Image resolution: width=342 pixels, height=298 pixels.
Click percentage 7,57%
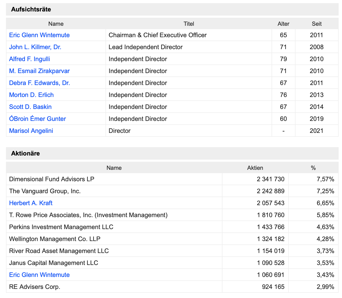(325, 179)
